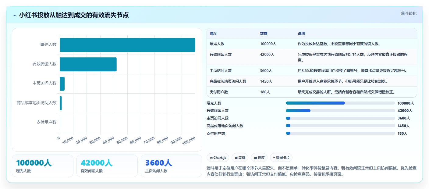The width and height of the screenshot is (429, 189).
Task: Click the 主页访问人数 bar in the chart
Action: click(62, 84)
